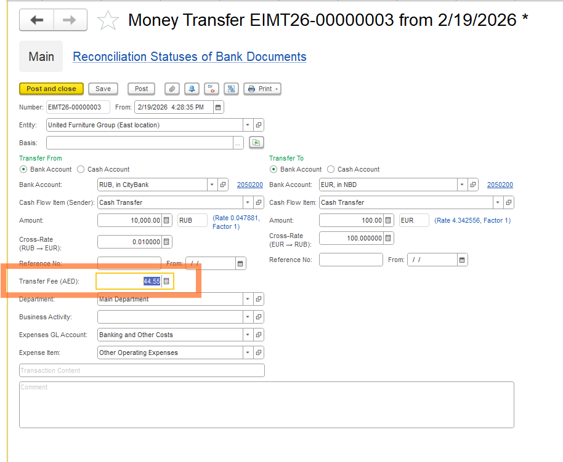Add to favorites with the star icon
The image size is (563, 462).
click(108, 20)
